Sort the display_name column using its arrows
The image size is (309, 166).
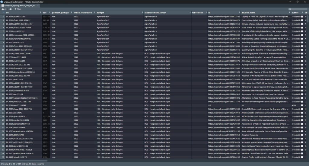[x=289, y=13]
